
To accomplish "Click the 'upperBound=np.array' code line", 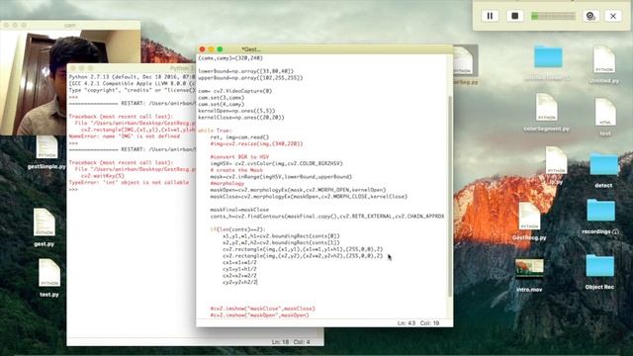I will click(x=250, y=78).
